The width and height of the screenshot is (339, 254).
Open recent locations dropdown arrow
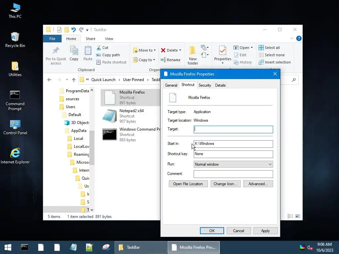click(x=67, y=80)
